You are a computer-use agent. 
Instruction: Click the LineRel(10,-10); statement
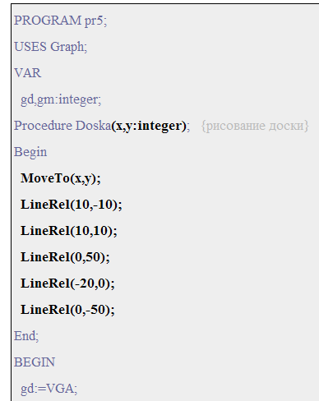(72, 205)
